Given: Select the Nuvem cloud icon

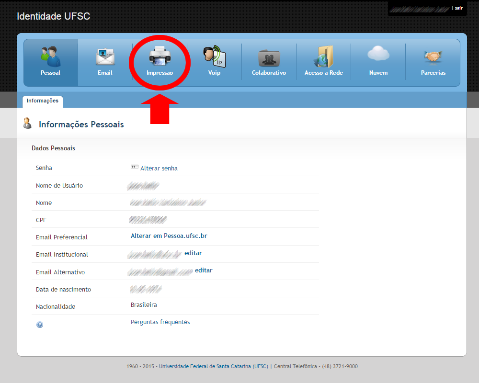Looking at the screenshot, I should click(378, 53).
